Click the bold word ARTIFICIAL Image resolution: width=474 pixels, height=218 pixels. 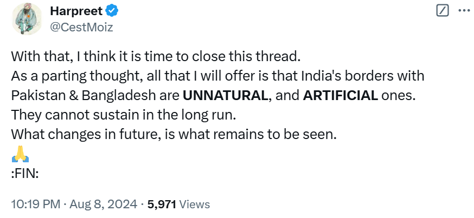tap(341, 96)
